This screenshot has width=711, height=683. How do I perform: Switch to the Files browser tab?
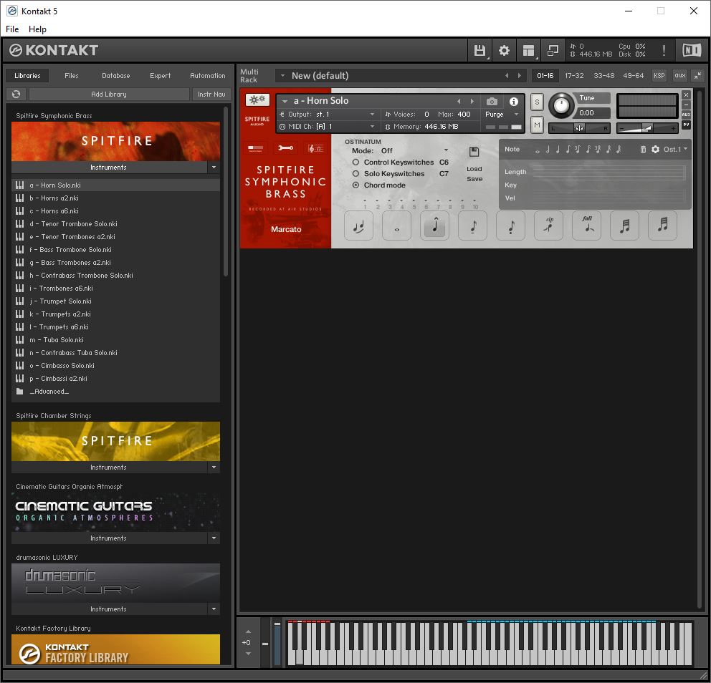[71, 76]
